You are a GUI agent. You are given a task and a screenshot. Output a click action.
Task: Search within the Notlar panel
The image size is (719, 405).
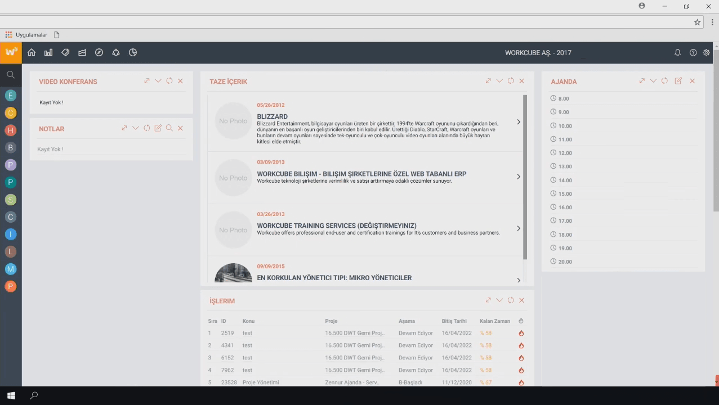tap(169, 128)
